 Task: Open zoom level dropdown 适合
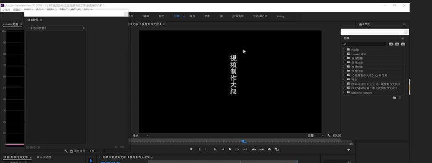[141, 135]
